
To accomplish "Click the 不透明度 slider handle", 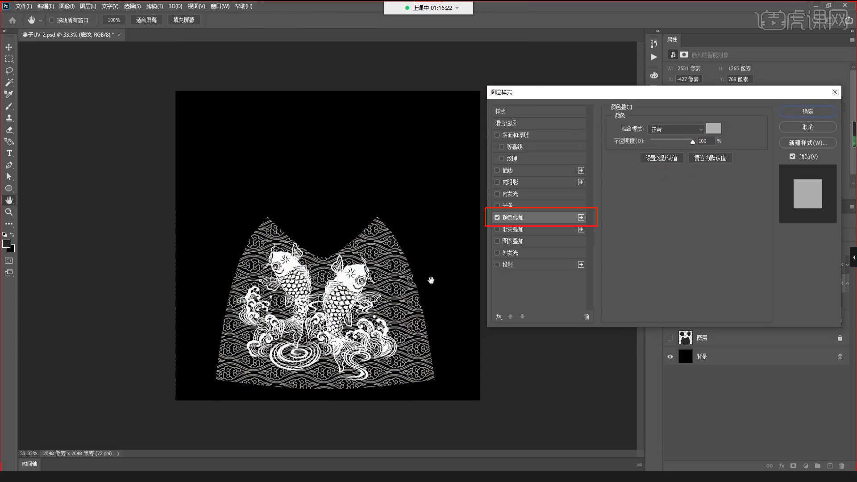I will click(x=692, y=142).
